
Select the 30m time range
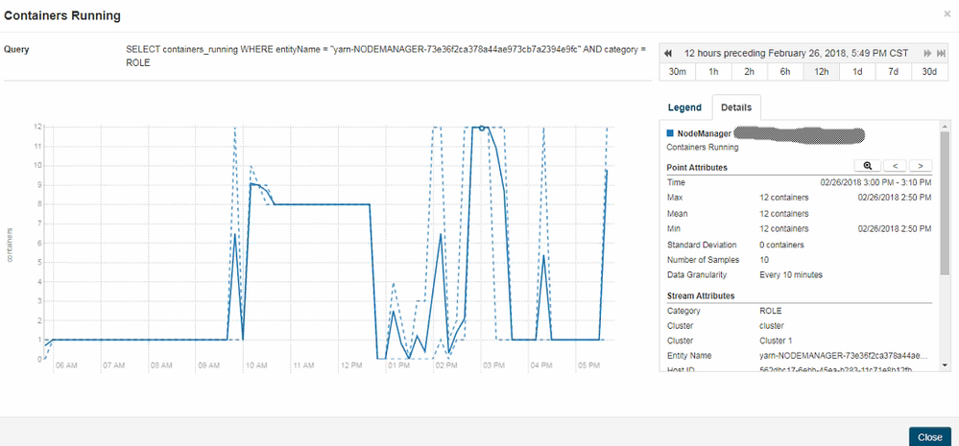(677, 72)
